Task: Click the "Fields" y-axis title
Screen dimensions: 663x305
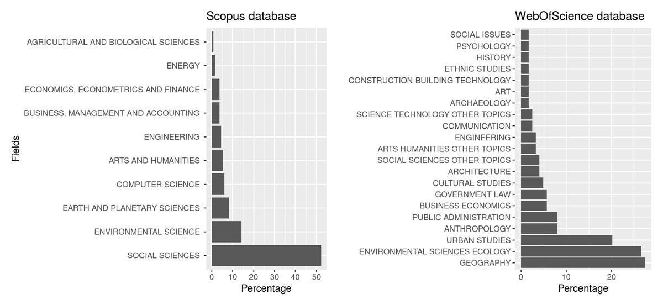Action: (16, 149)
